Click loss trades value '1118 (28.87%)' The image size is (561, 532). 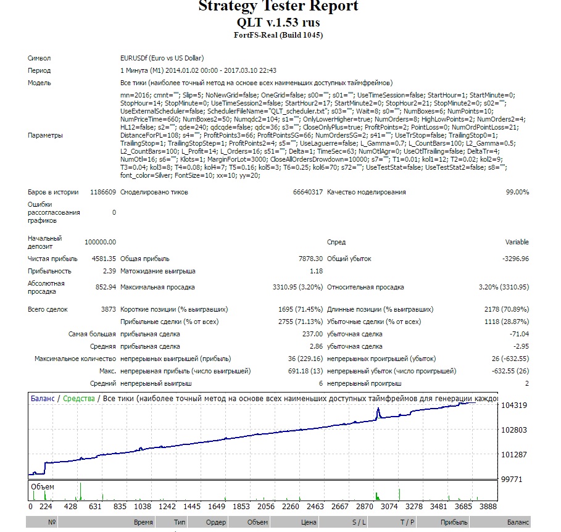507,322
